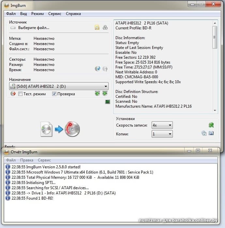Click the Free Space: 25 025 314 816 bytes line
This screenshot has width=225, height=228.
pos(143,62)
